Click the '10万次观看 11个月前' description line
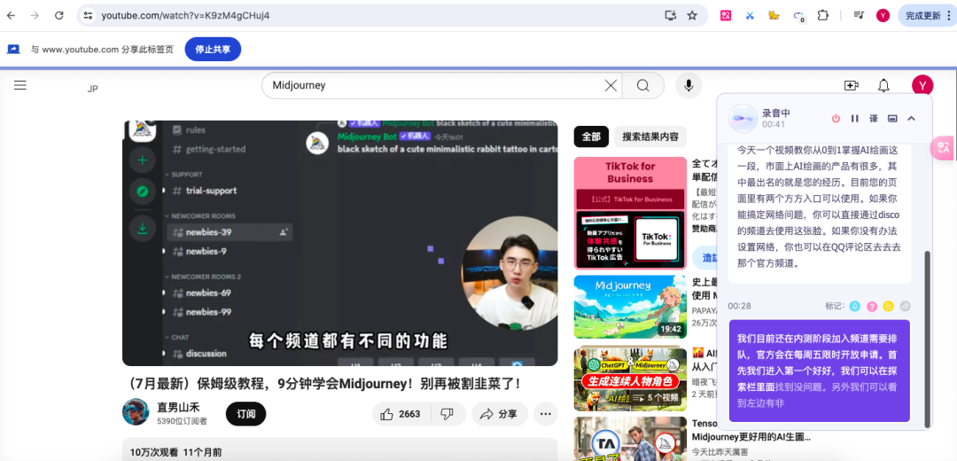Viewport: 957px width, 461px height. (175, 452)
